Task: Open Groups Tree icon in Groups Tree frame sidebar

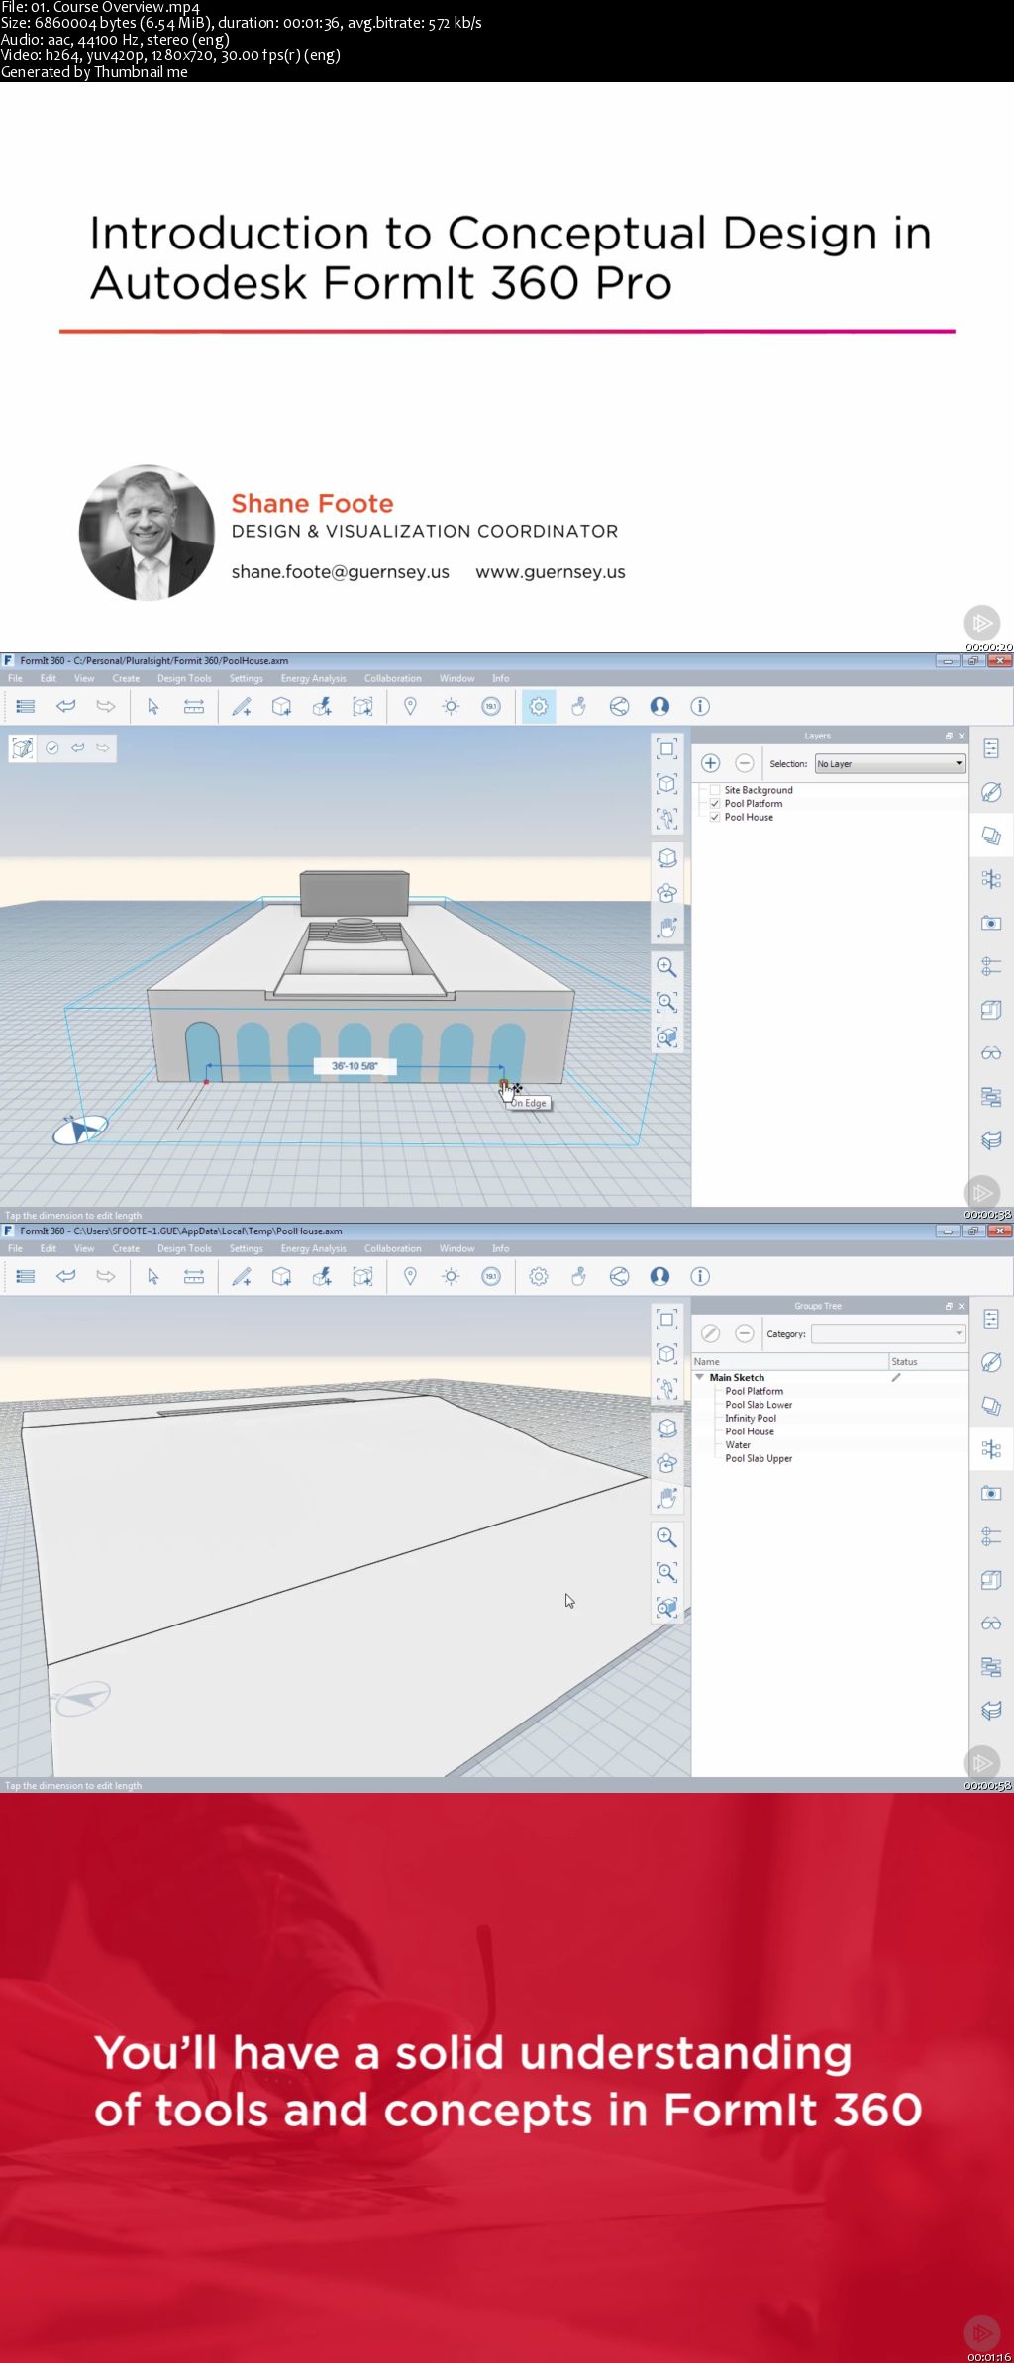Action: click(x=991, y=1449)
